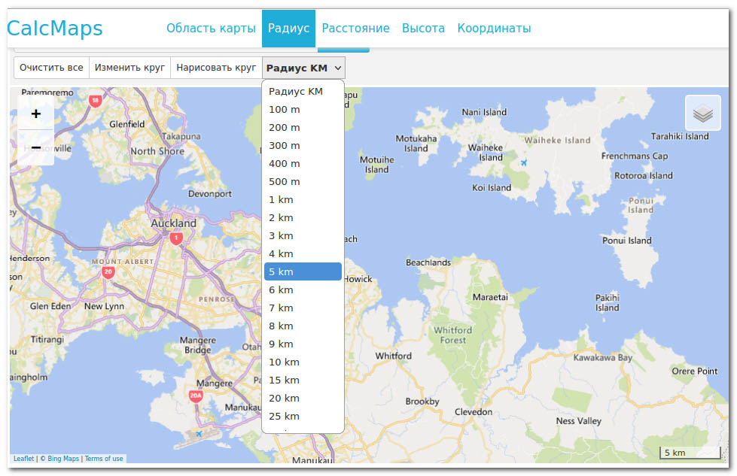Image resolution: width=737 pixels, height=476 pixels.
Task: Set radius to 15 km
Action: [x=303, y=380]
